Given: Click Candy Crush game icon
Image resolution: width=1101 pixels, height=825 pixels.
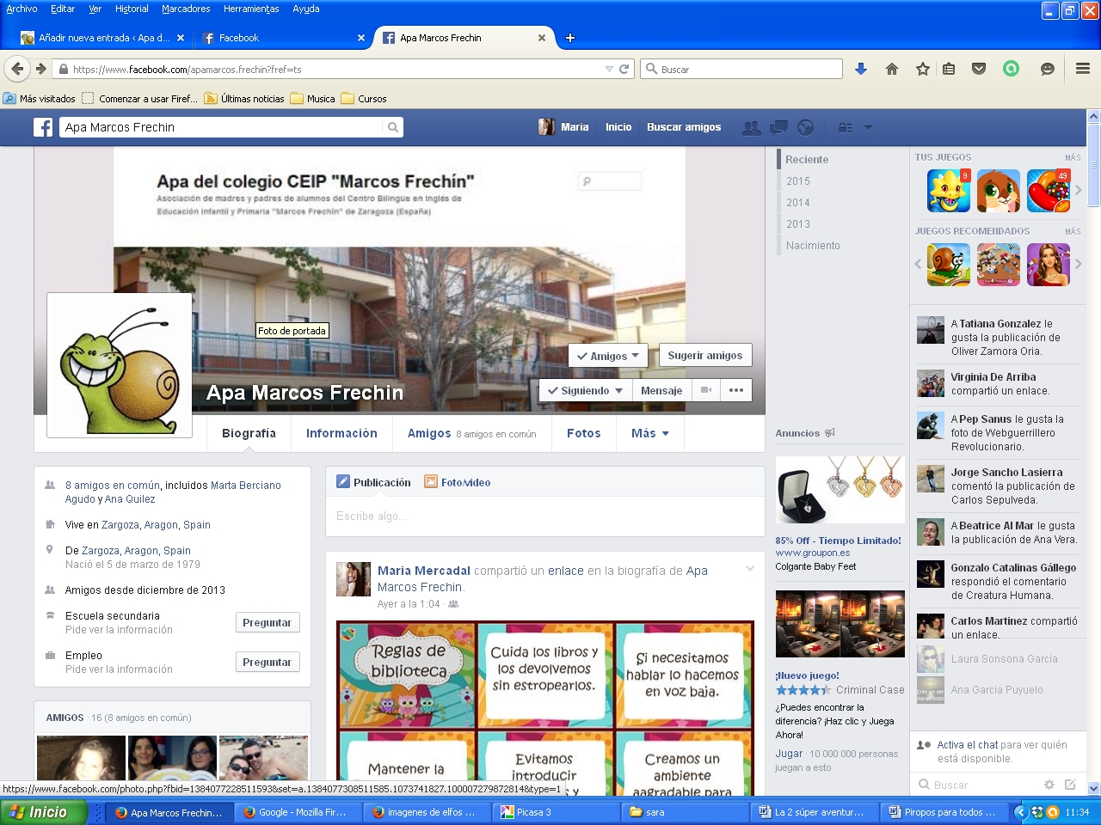Looking at the screenshot, I should coord(1049,191).
